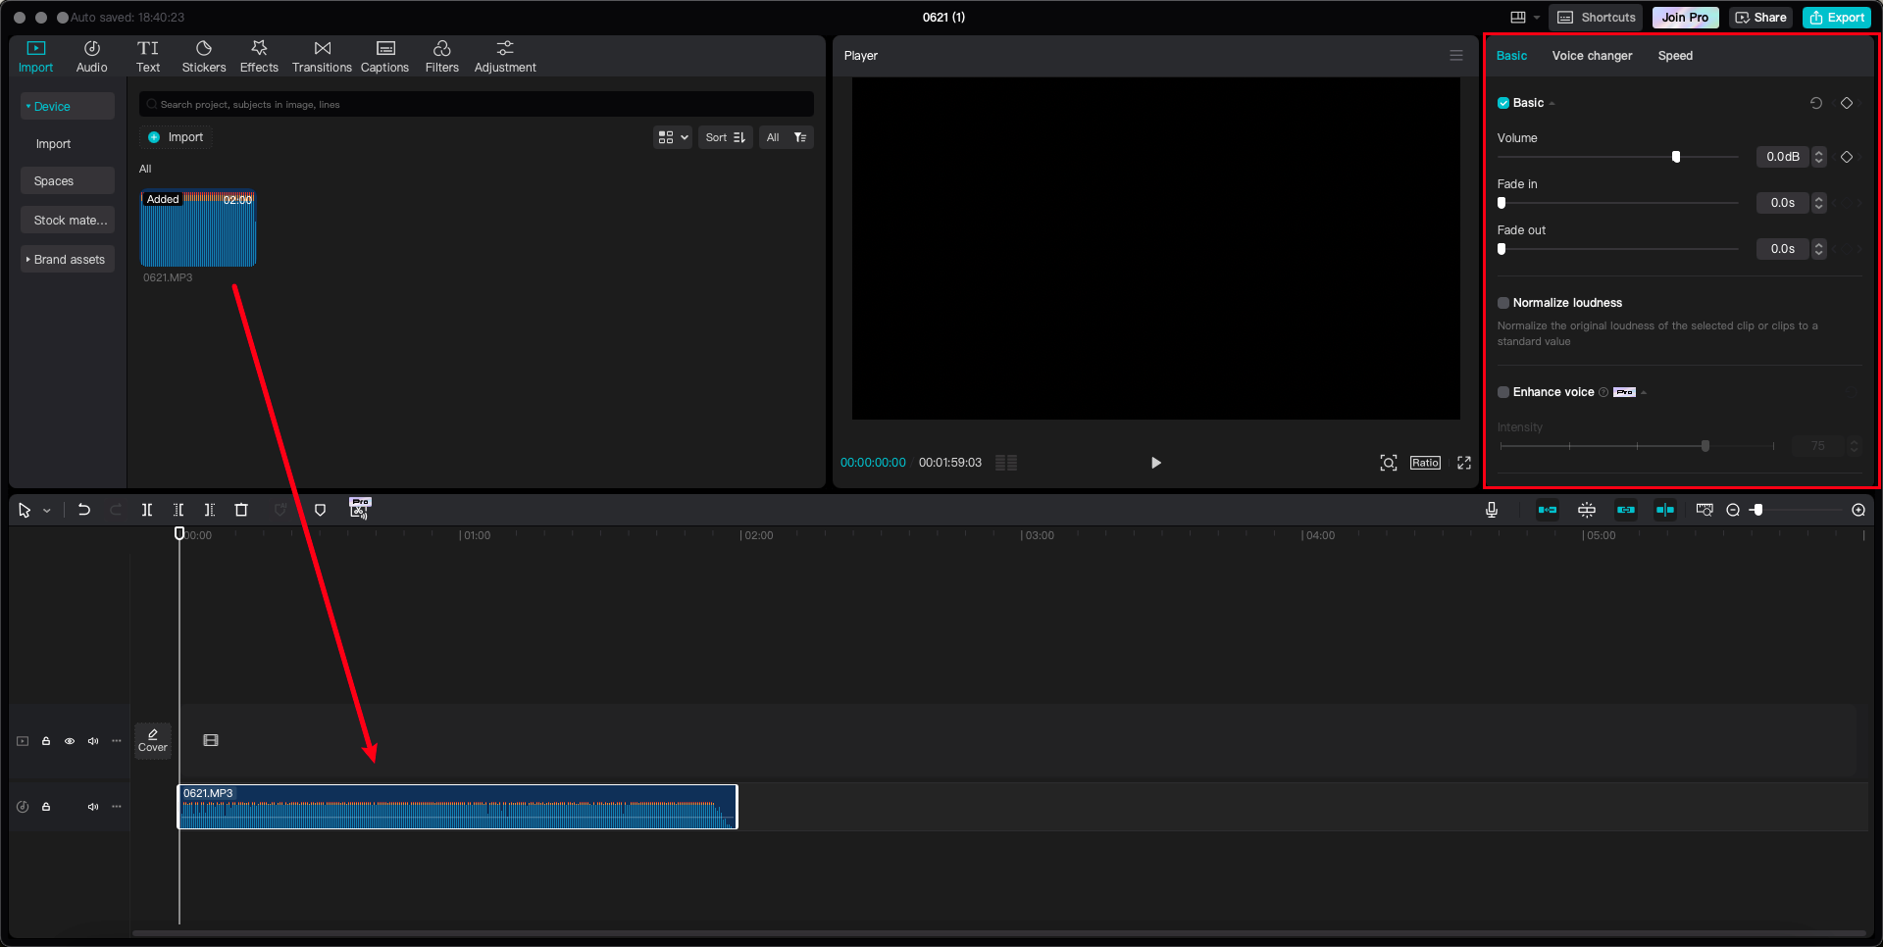Enter fullscreen player view
The height and width of the screenshot is (947, 1883).
click(x=1464, y=463)
